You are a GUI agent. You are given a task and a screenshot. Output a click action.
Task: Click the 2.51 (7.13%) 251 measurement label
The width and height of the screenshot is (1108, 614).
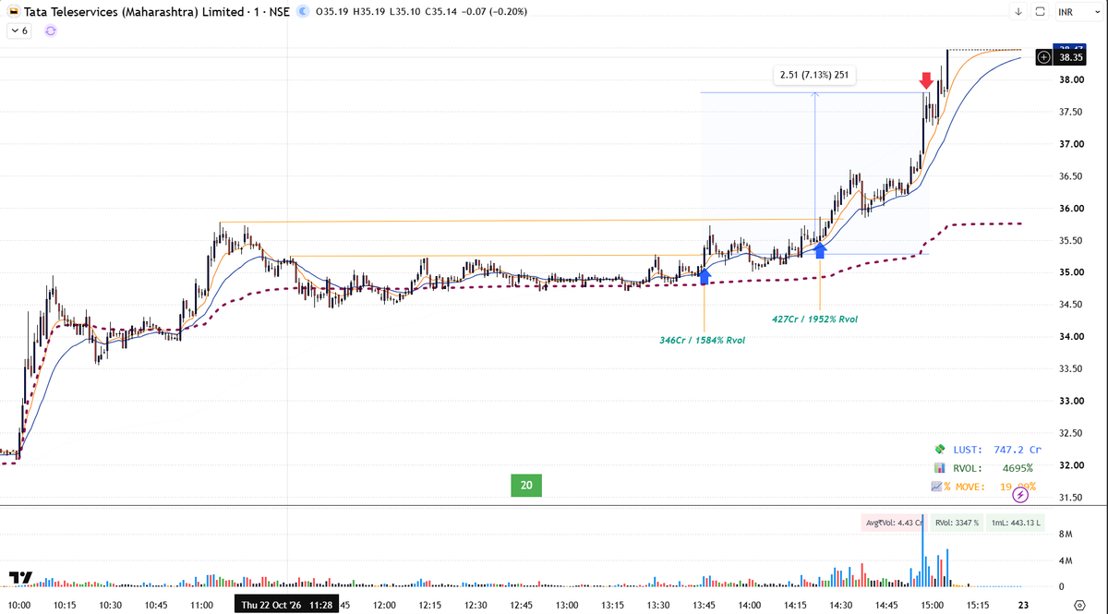click(814, 76)
